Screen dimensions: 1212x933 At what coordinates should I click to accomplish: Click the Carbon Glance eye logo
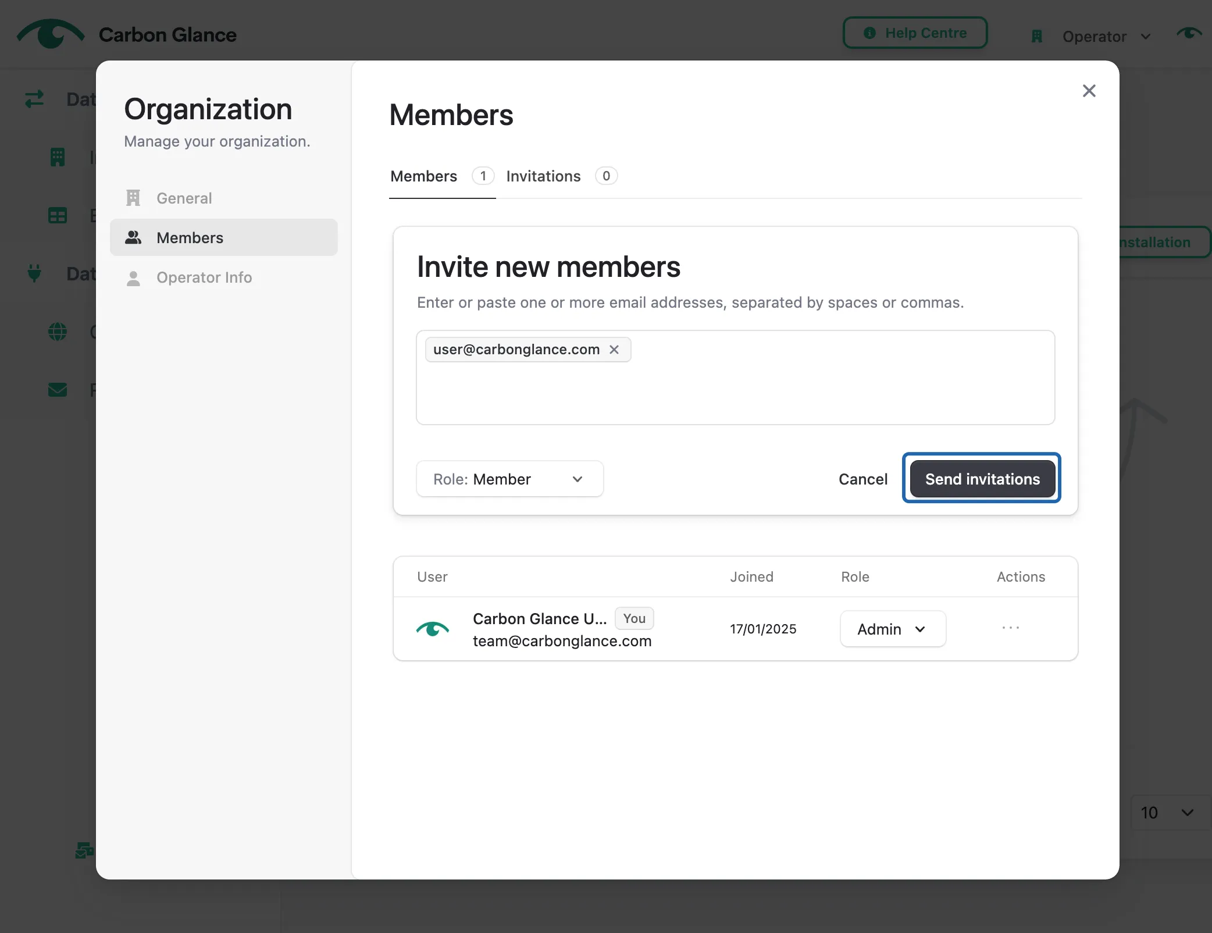click(x=51, y=34)
